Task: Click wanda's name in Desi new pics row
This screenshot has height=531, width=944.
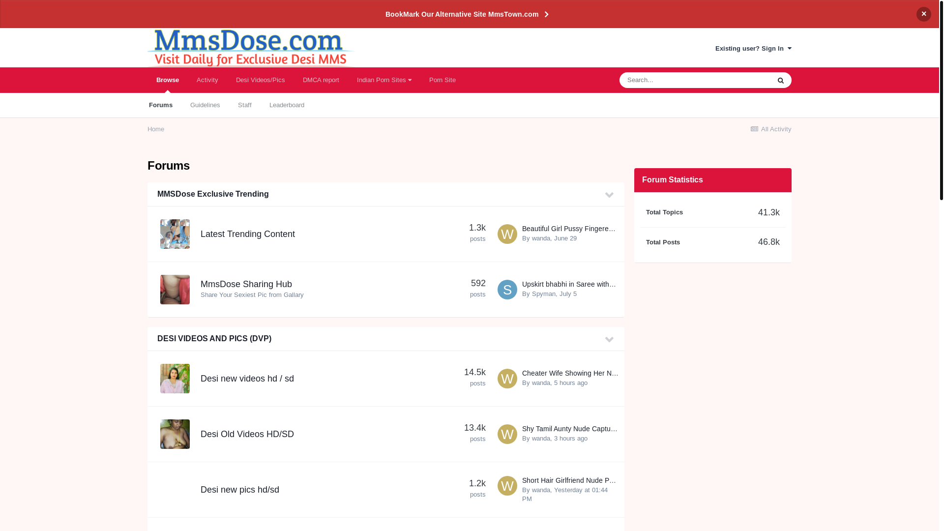Action: tap(541, 490)
